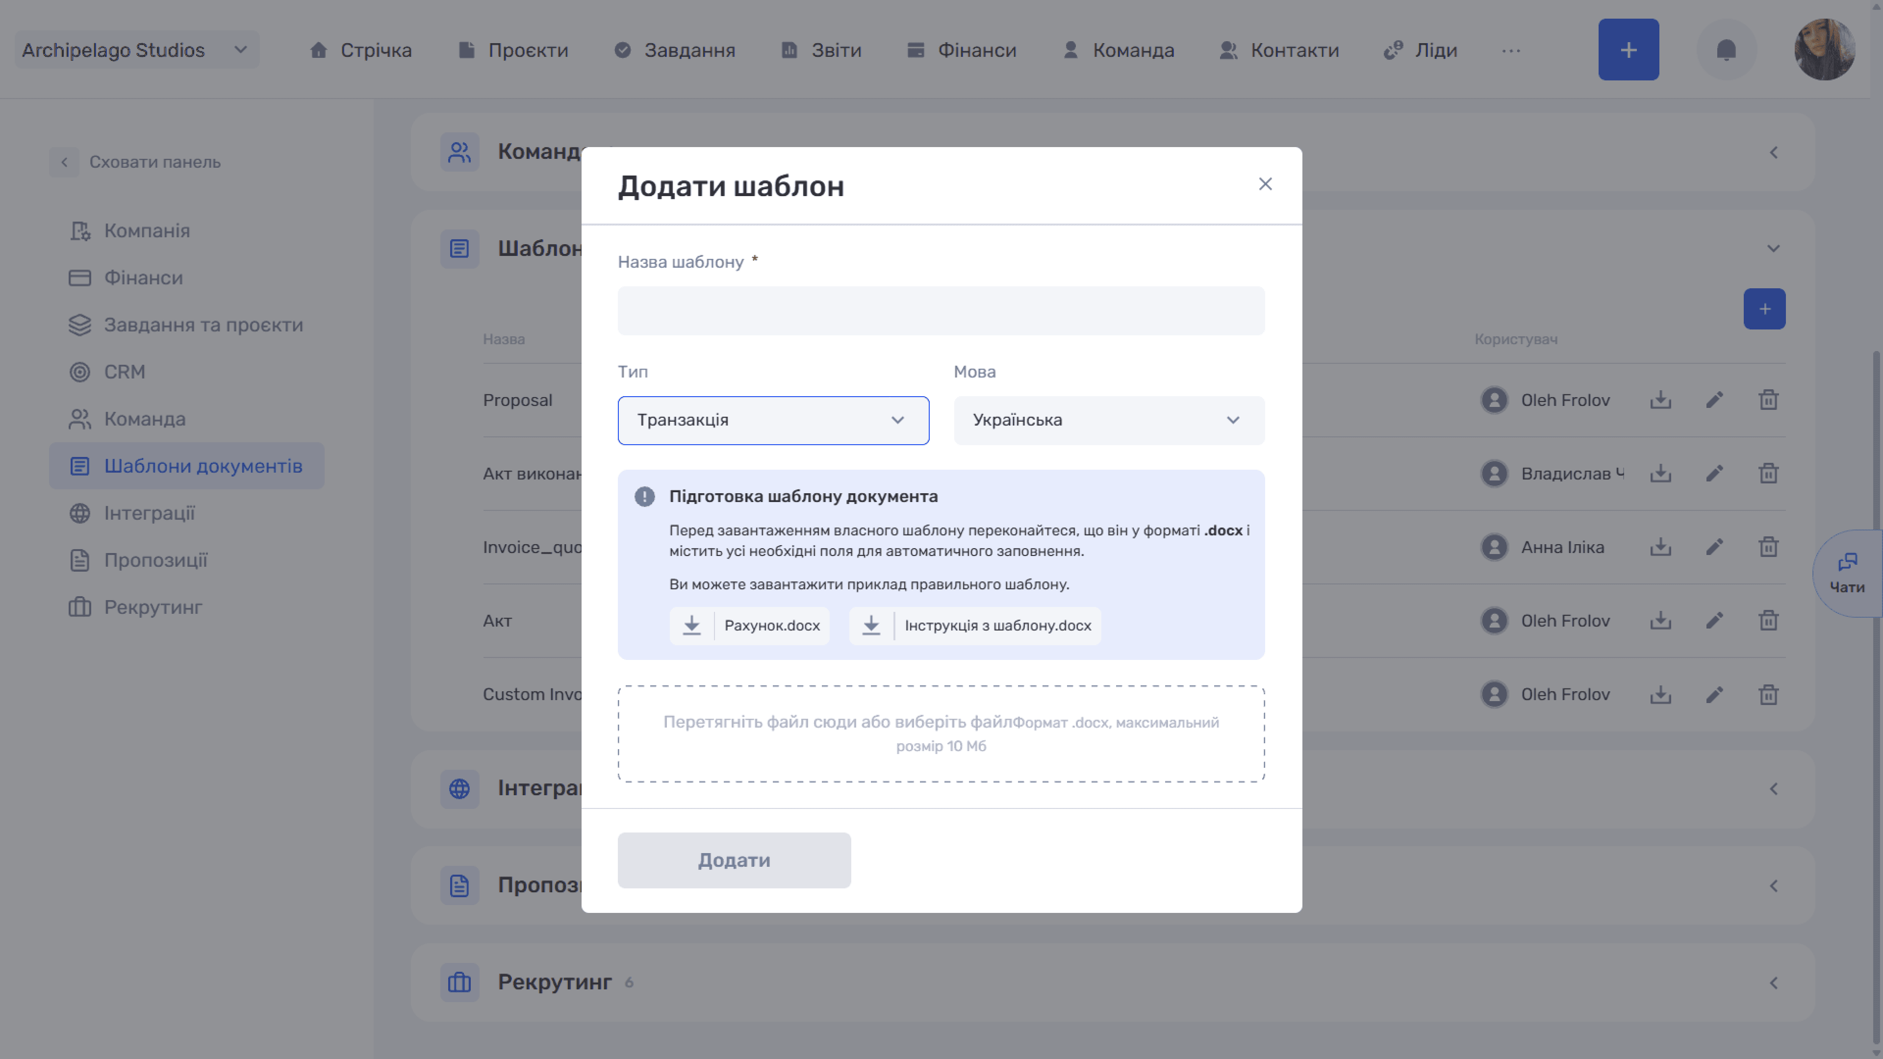Open Фінанси in top navigation bar
The image size is (1883, 1059).
point(961,50)
